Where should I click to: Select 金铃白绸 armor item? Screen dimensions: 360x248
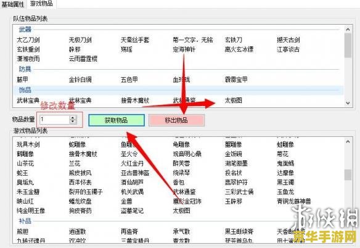click(80, 80)
